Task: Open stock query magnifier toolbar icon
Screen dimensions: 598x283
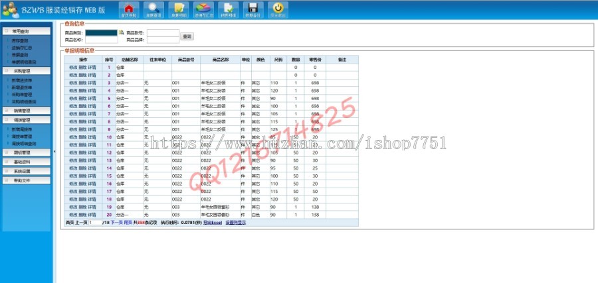Action: [x=153, y=10]
